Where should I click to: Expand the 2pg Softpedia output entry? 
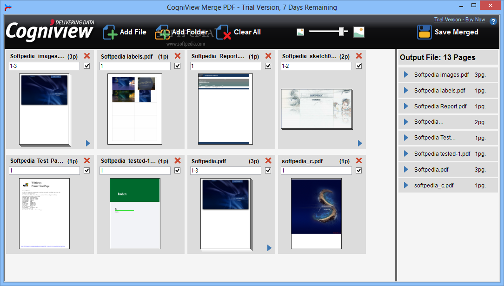click(x=406, y=122)
